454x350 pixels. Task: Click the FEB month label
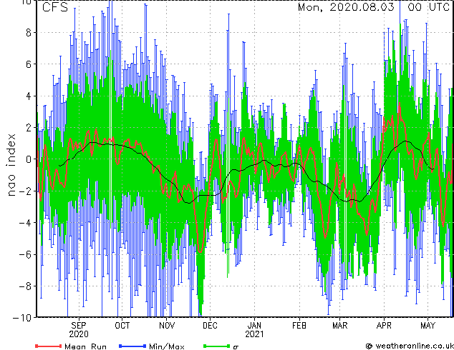[299, 326]
